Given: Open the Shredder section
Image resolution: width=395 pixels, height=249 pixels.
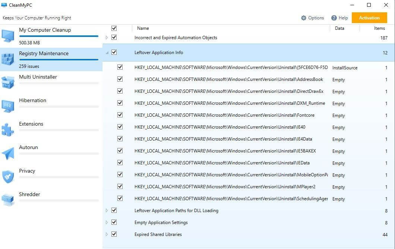Looking at the screenshot, I should tap(51, 200).
